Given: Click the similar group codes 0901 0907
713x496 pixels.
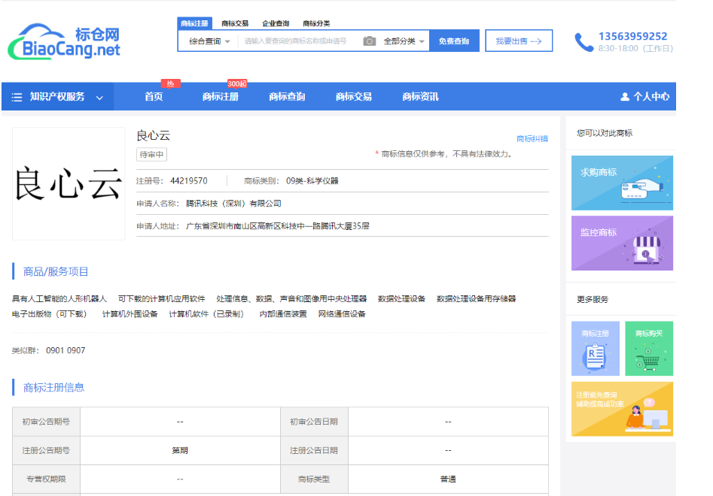Looking at the screenshot, I should (x=66, y=351).
